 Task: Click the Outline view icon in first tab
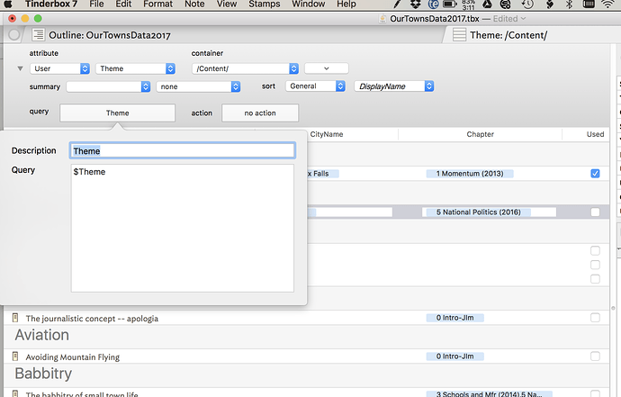(39, 35)
